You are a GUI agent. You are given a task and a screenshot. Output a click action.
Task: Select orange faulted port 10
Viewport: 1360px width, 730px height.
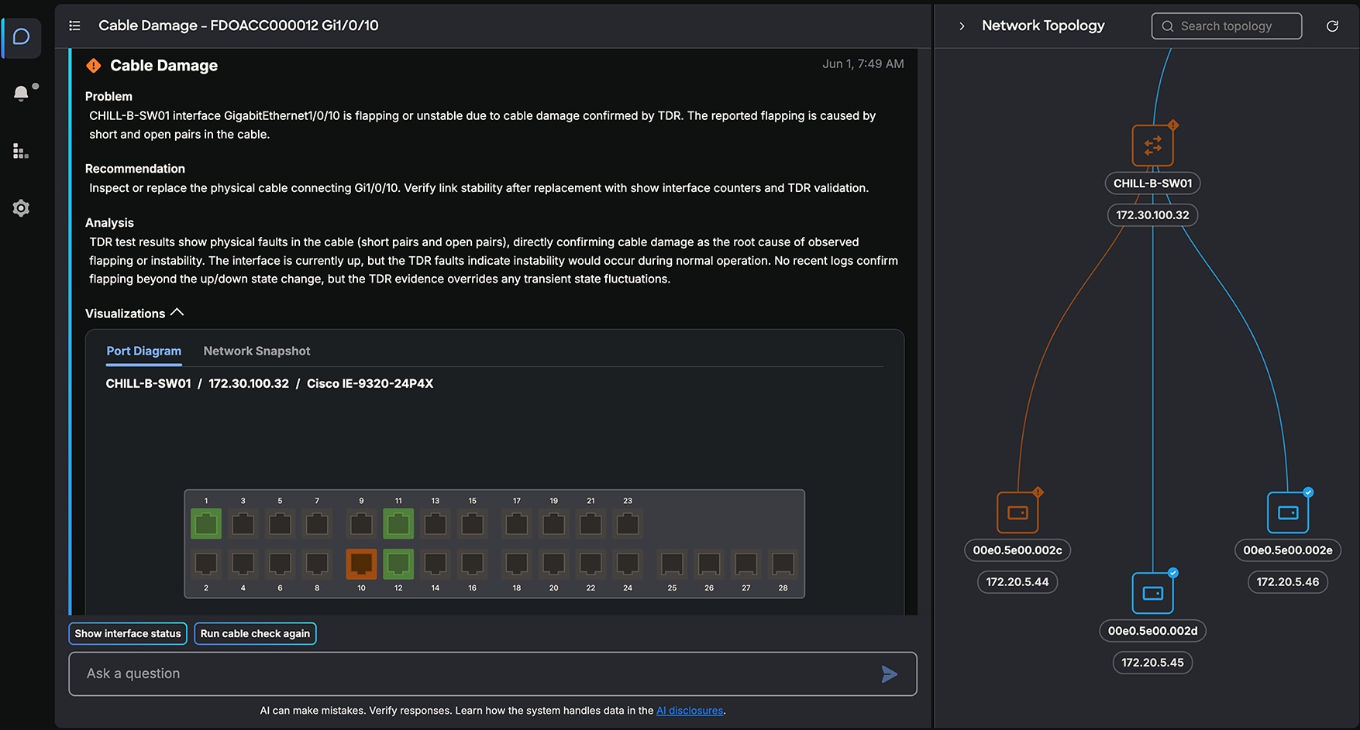coord(361,564)
